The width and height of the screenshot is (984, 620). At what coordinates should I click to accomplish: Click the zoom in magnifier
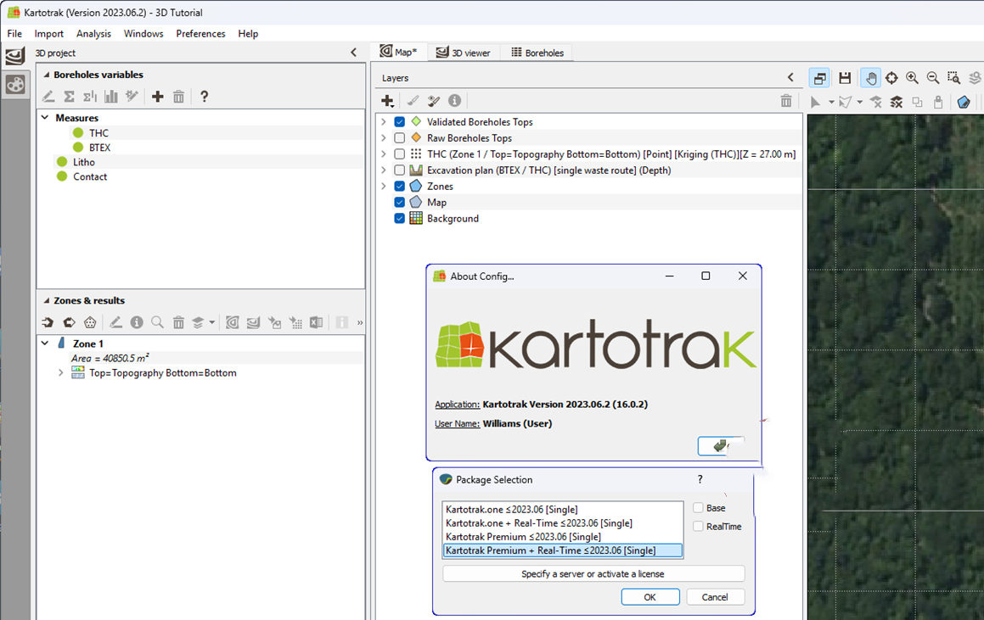click(912, 78)
